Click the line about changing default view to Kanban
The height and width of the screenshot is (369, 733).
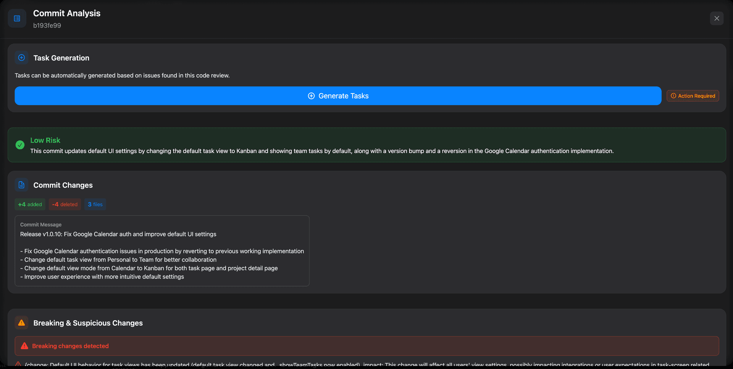[149, 268]
